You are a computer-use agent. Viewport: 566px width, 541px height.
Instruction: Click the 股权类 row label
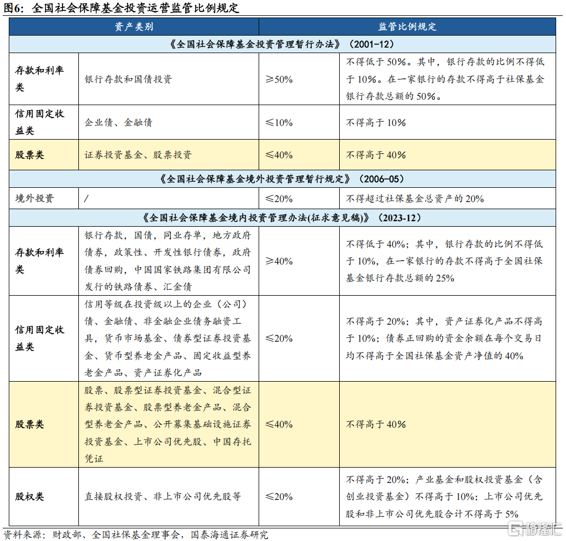(30, 497)
